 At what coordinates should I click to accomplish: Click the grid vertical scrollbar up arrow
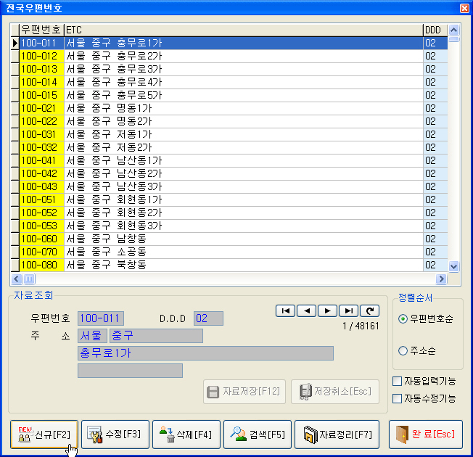click(x=453, y=30)
